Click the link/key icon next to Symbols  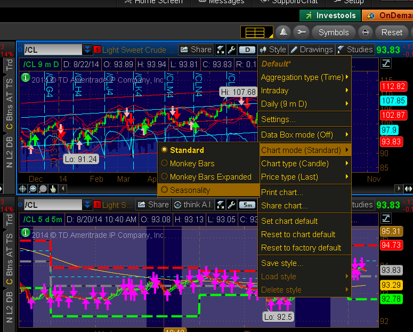(x=301, y=33)
